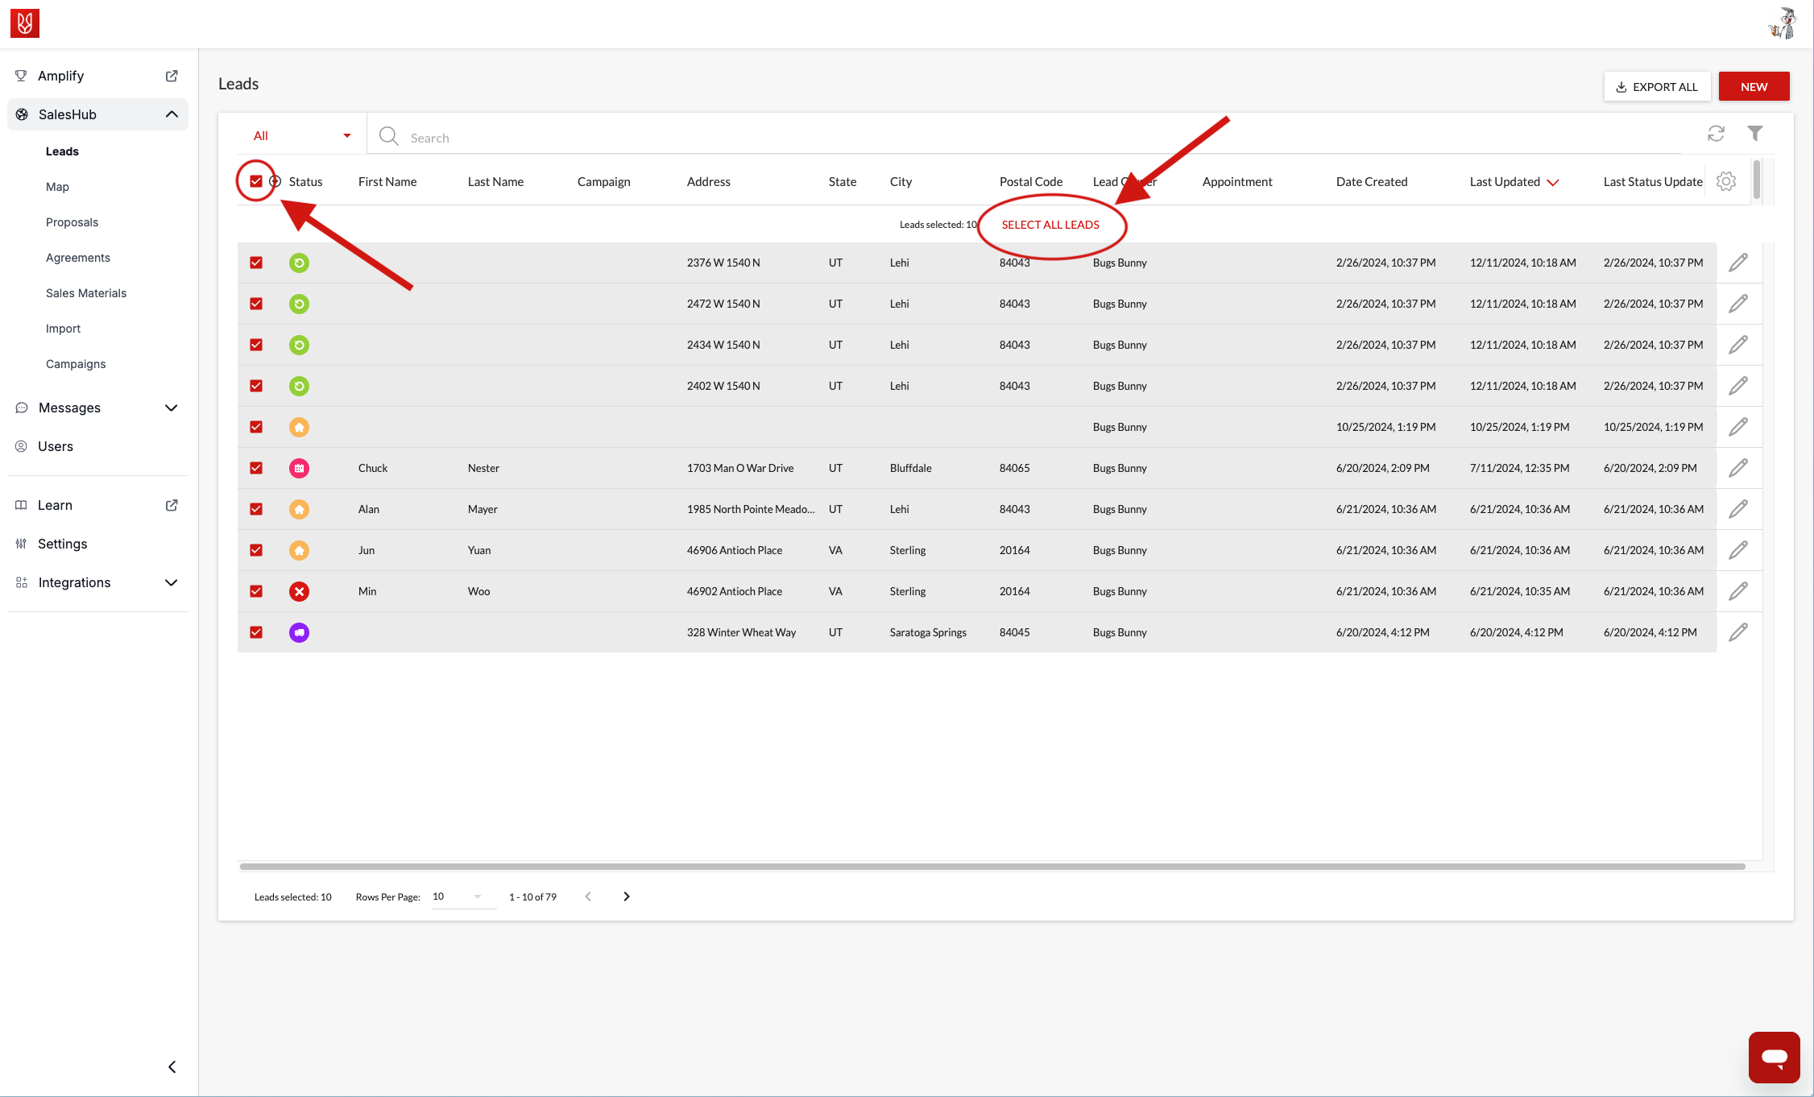Viewport: 1814px width, 1097px height.
Task: Uncheck the 2402 W 1540 N row checkbox
Action: click(x=256, y=386)
